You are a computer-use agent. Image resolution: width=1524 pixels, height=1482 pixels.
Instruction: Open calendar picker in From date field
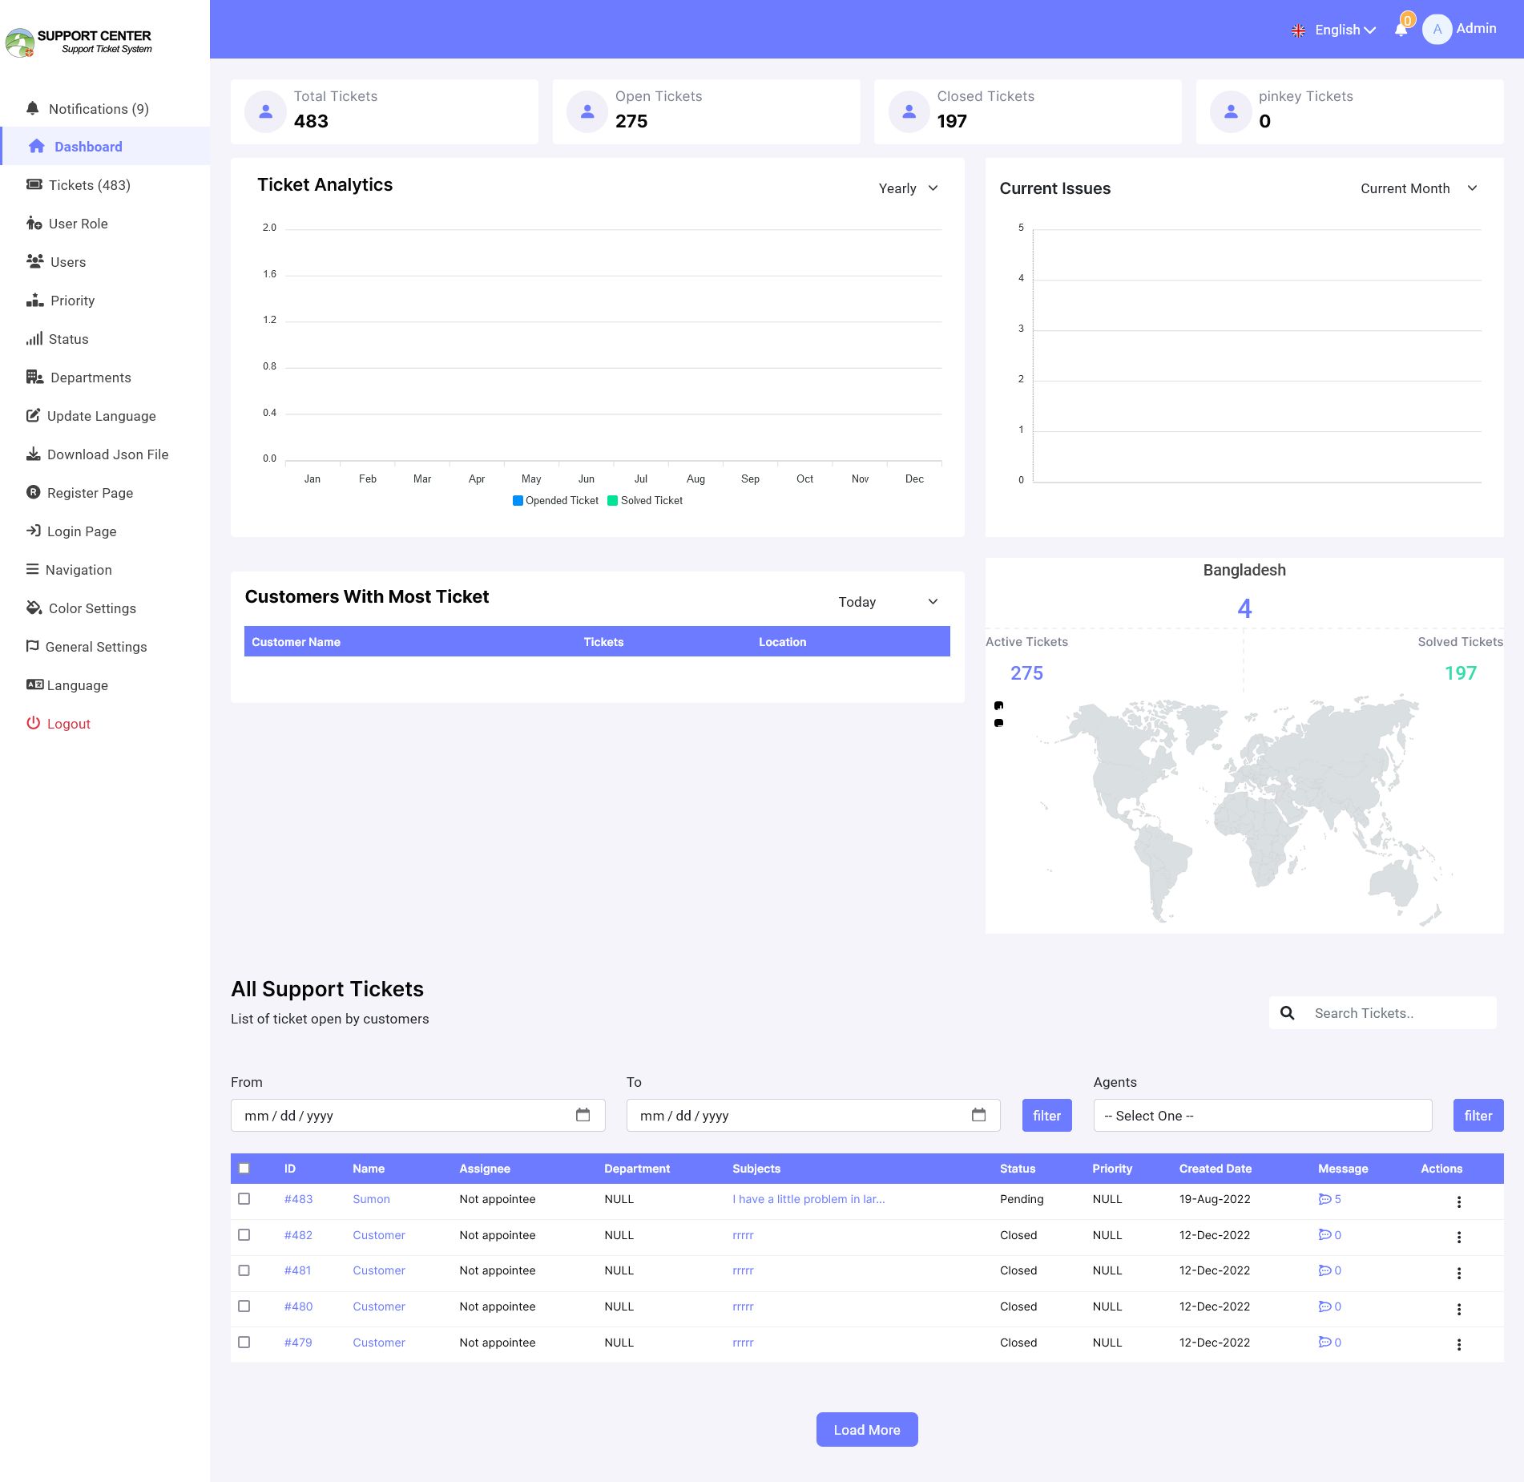click(x=583, y=1115)
